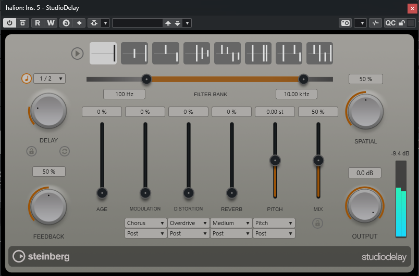Click the side-chain routing icon
The height and width of the screenshot is (276, 419).
click(94, 23)
